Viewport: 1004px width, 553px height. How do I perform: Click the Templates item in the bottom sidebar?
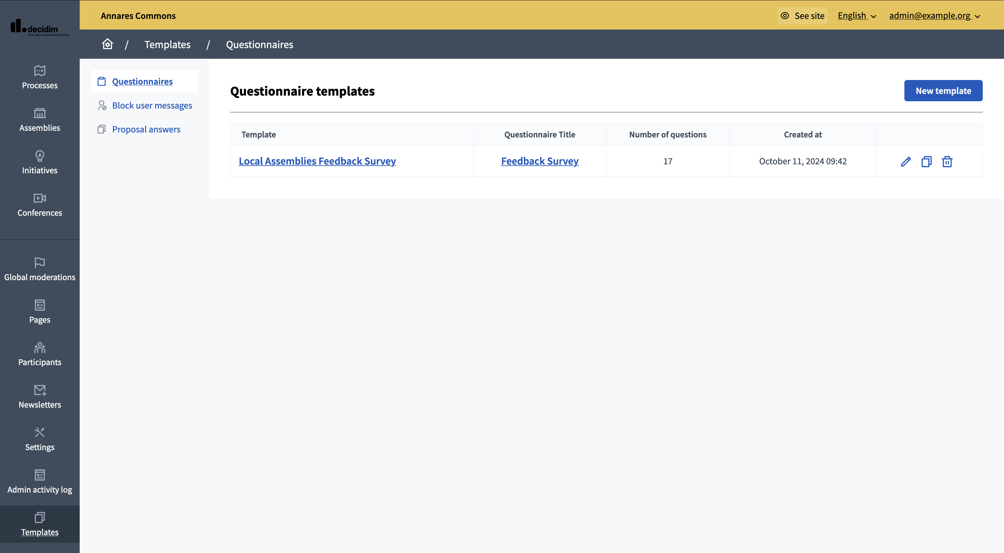click(40, 524)
